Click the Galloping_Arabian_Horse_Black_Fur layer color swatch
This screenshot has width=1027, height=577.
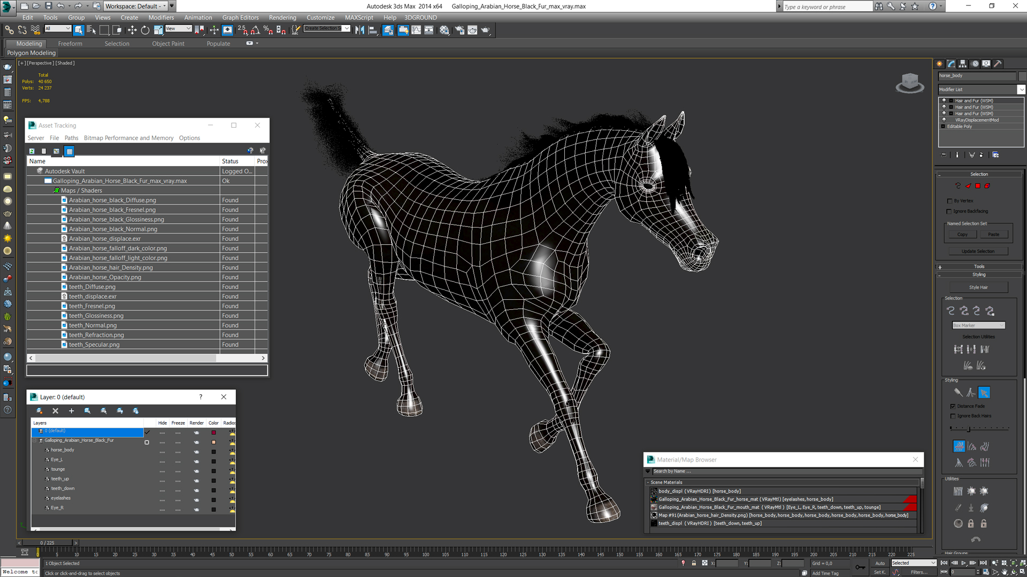tap(213, 442)
